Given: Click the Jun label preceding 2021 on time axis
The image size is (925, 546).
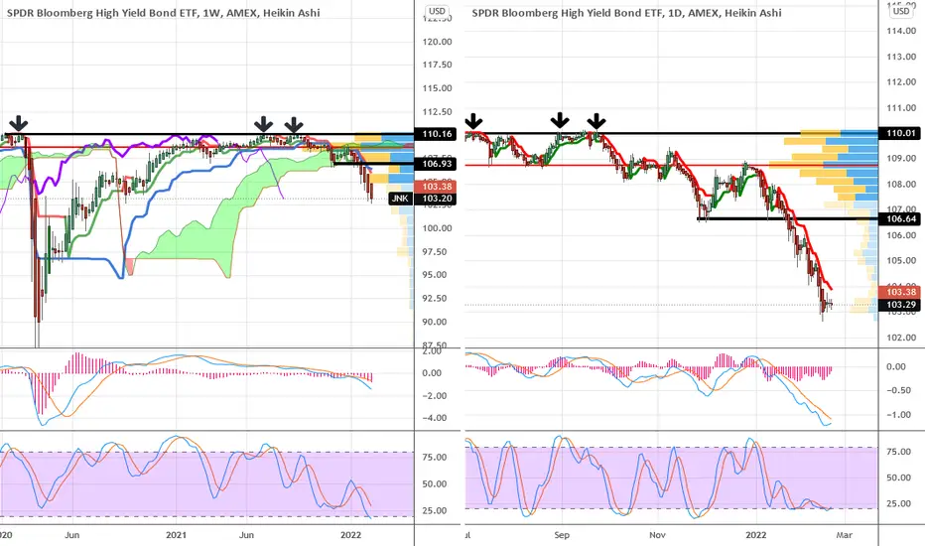Looking at the screenshot, I should tap(72, 535).
